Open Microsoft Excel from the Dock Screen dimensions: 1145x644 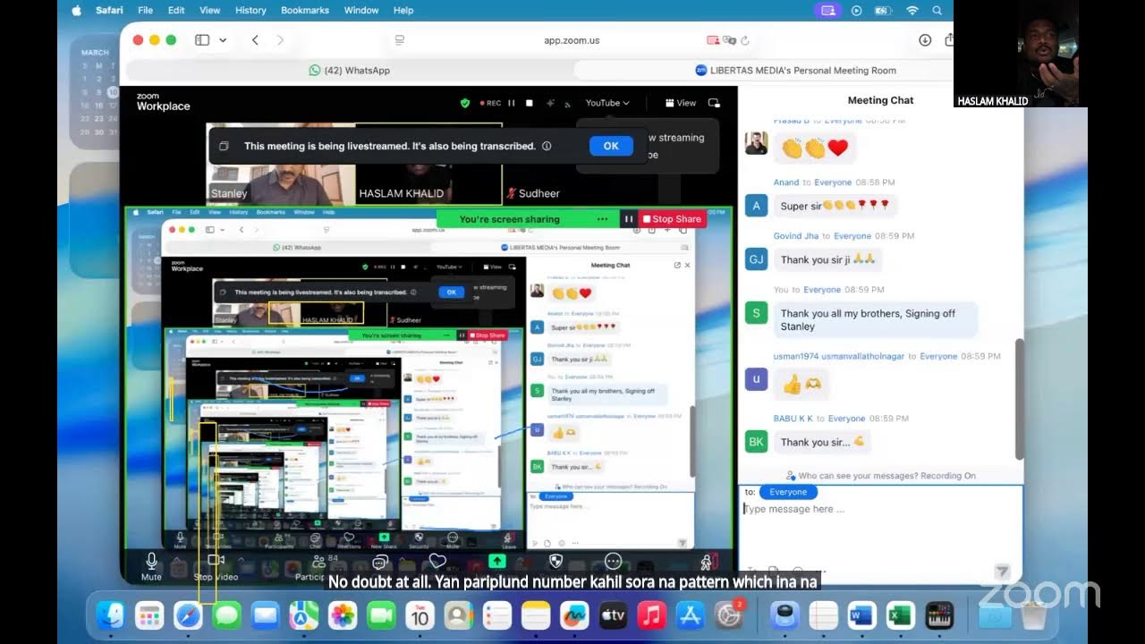(899, 615)
